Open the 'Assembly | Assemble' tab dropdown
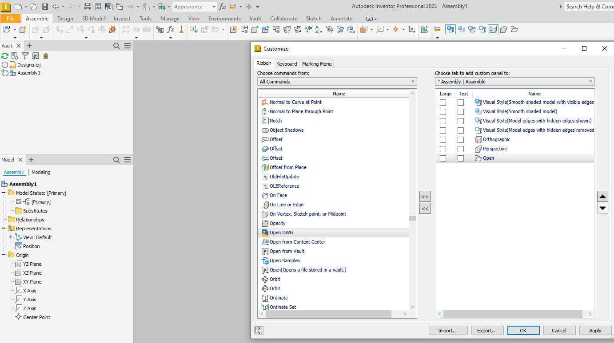 514,82
